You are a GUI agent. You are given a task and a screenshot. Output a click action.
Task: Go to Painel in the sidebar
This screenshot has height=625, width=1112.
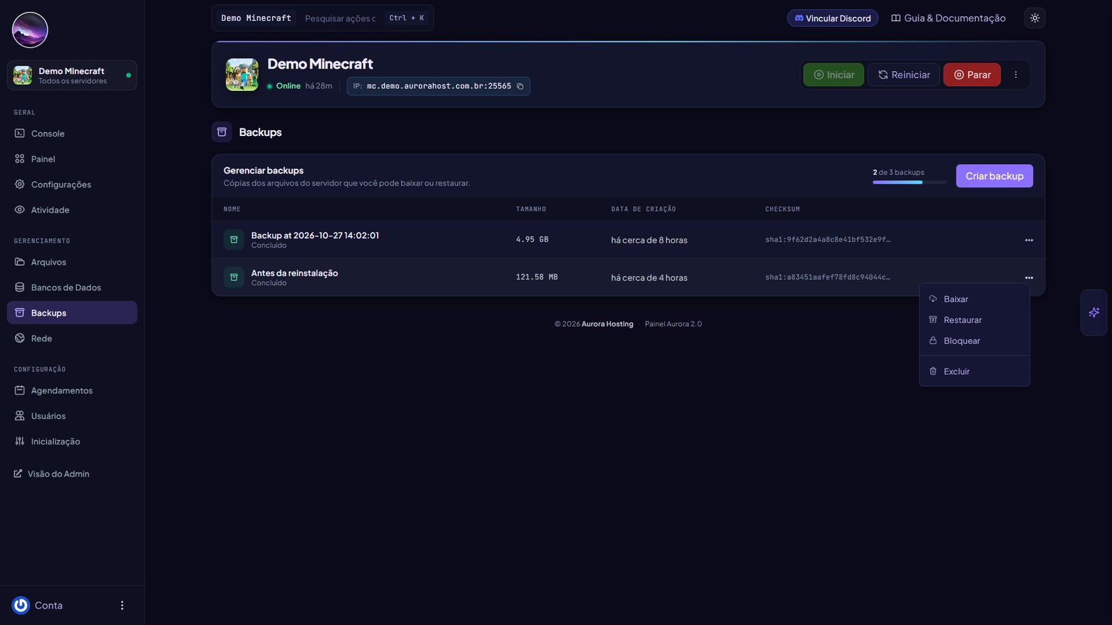click(x=72, y=159)
